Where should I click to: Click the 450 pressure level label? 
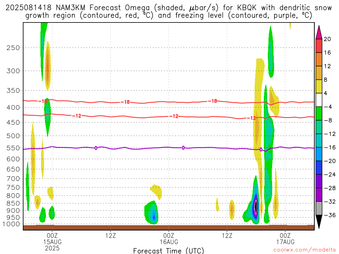pyautogui.click(x=13, y=122)
